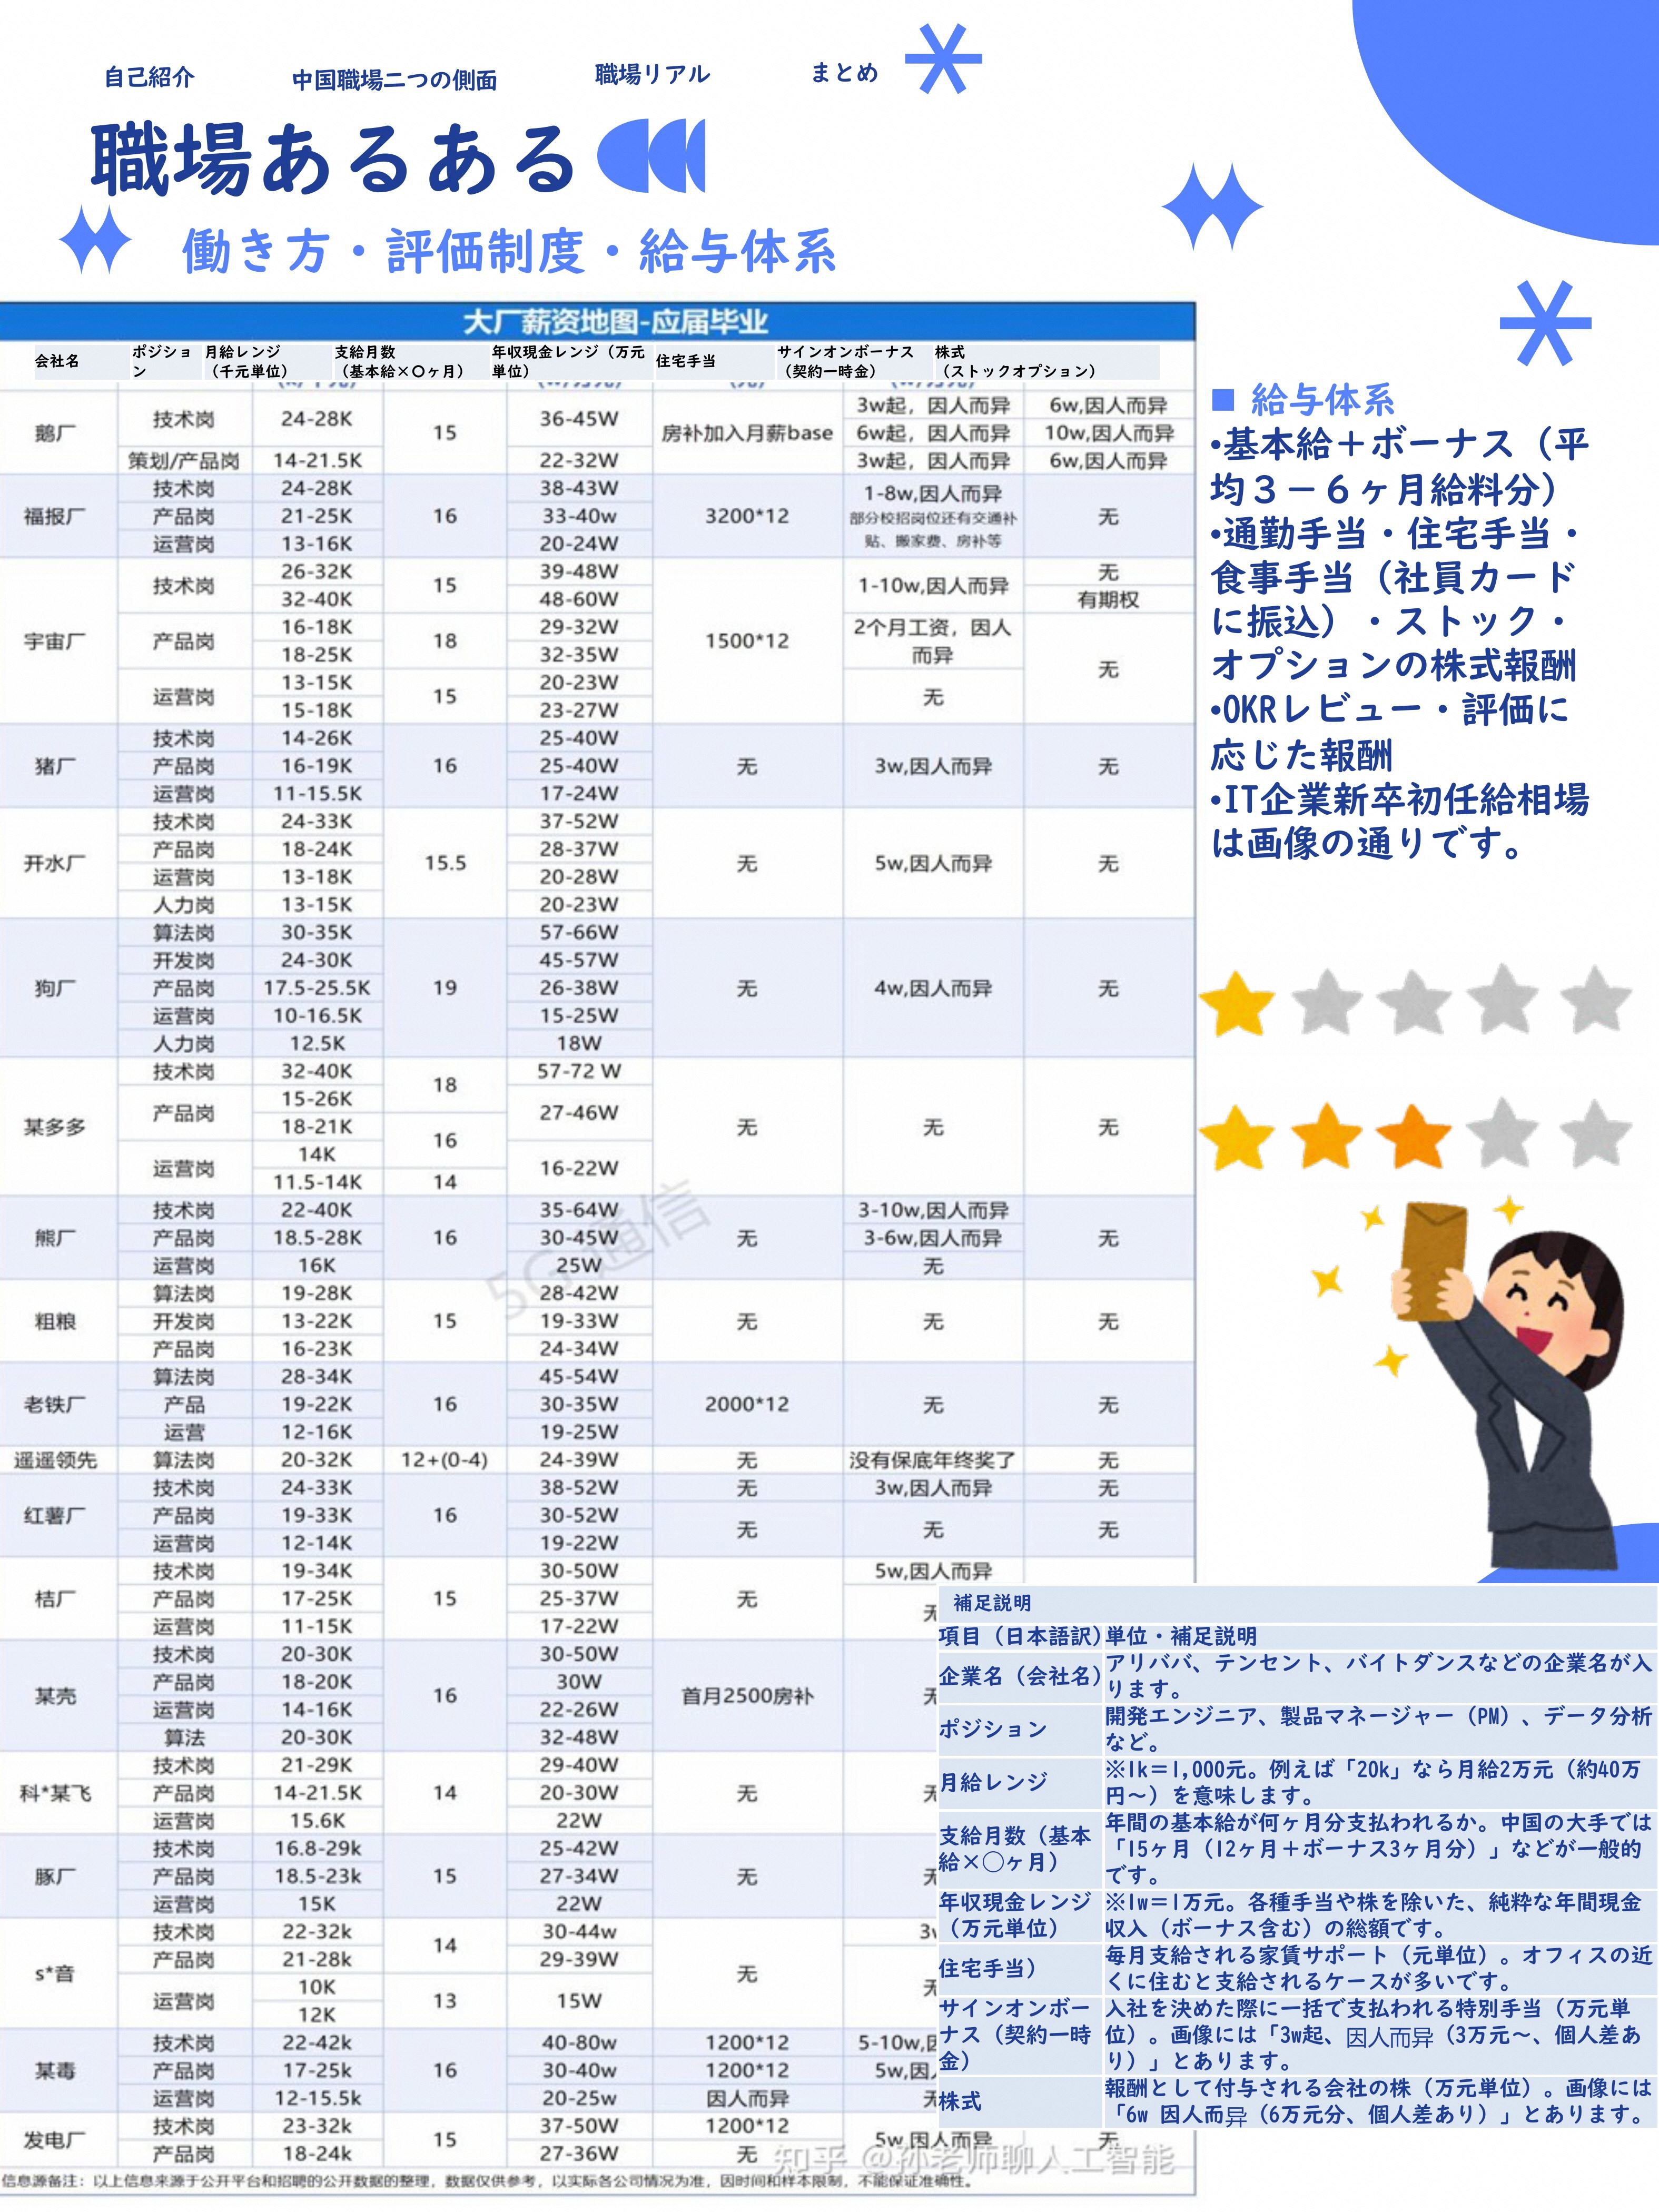The height and width of the screenshot is (2212, 1659).
Task: Click the 2000*12 housing allowance cell
Action: click(x=747, y=1404)
